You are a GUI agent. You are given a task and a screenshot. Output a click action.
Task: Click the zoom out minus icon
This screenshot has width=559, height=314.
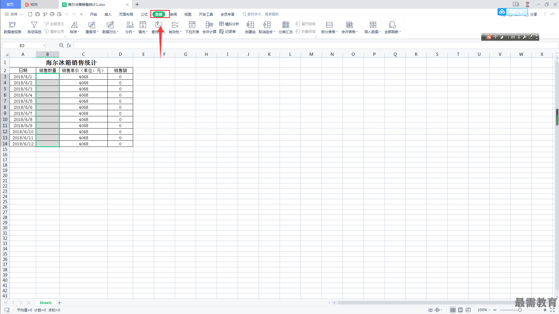(495, 310)
